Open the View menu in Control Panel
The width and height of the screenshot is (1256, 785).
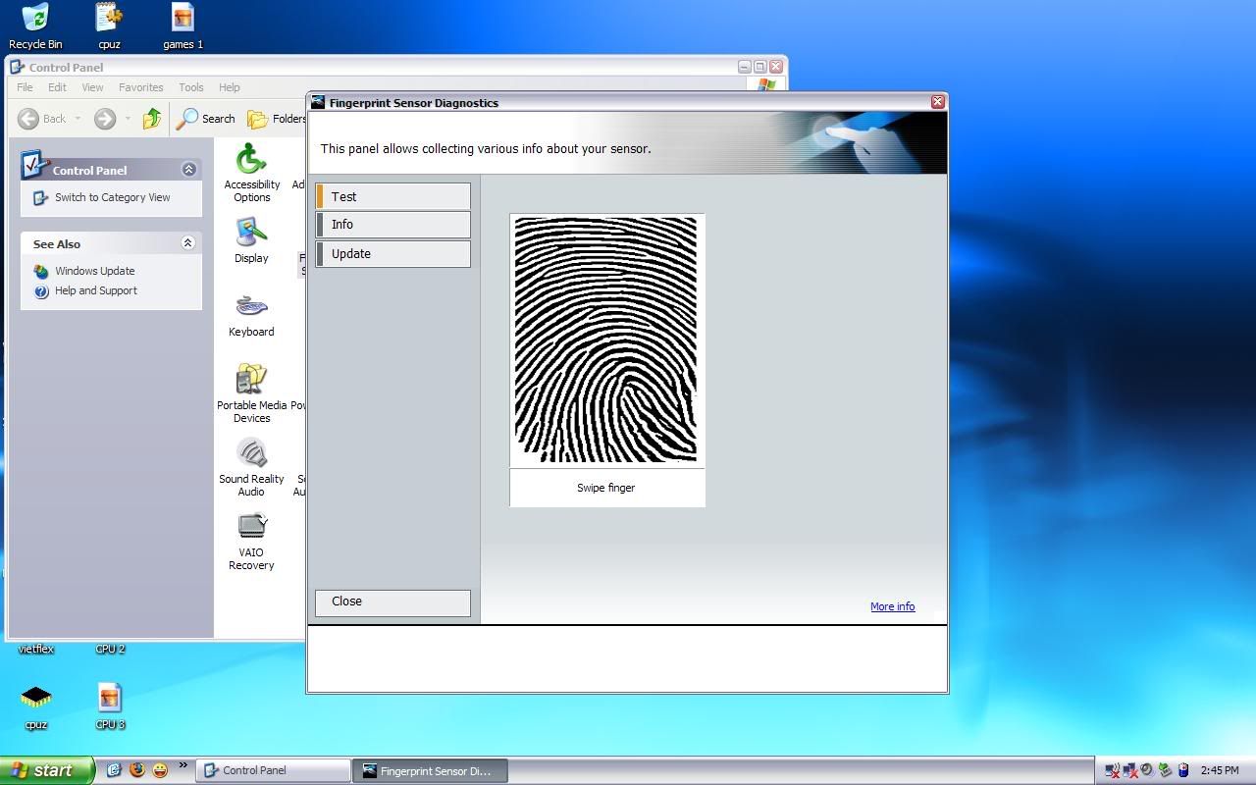pyautogui.click(x=92, y=87)
